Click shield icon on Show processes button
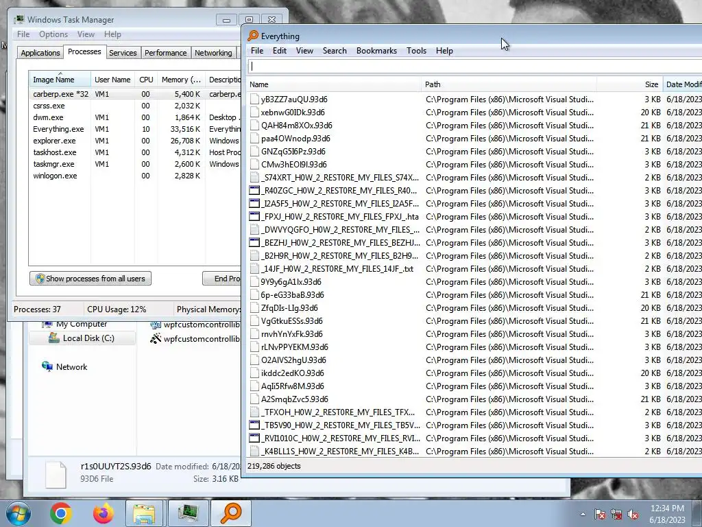 click(x=40, y=279)
